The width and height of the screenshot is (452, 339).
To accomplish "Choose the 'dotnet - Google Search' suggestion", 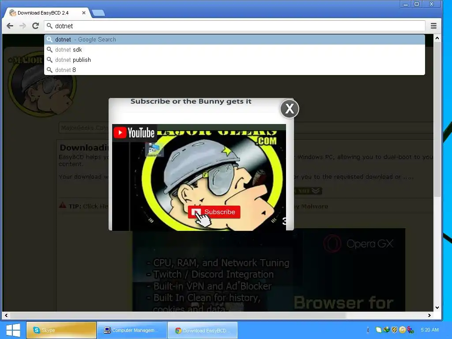I will point(235,39).
